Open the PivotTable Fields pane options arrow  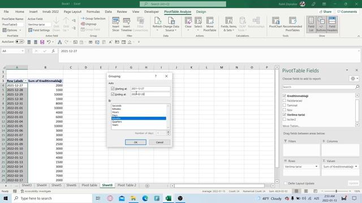[347, 70]
